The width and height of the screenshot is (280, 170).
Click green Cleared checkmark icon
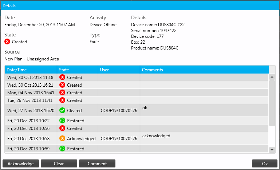62,110
